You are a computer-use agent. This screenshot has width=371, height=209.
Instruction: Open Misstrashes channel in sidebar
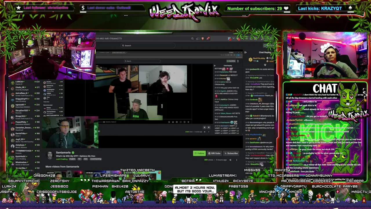(x=25, y=163)
